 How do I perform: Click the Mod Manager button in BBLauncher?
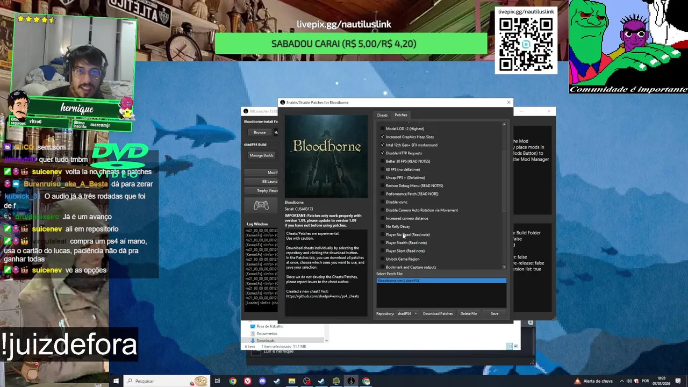pos(262,173)
